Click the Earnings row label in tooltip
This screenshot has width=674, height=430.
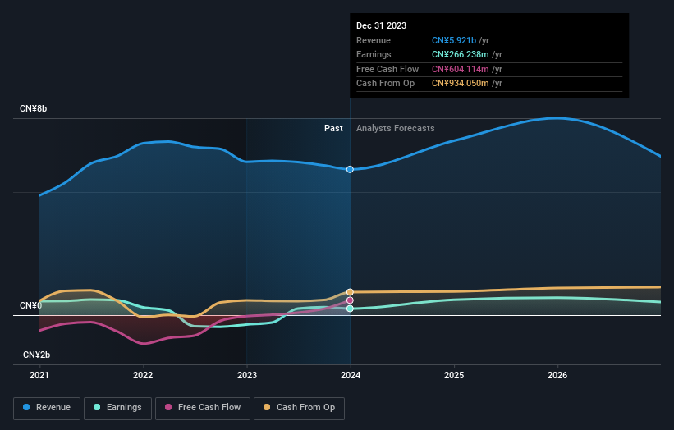[x=374, y=54]
